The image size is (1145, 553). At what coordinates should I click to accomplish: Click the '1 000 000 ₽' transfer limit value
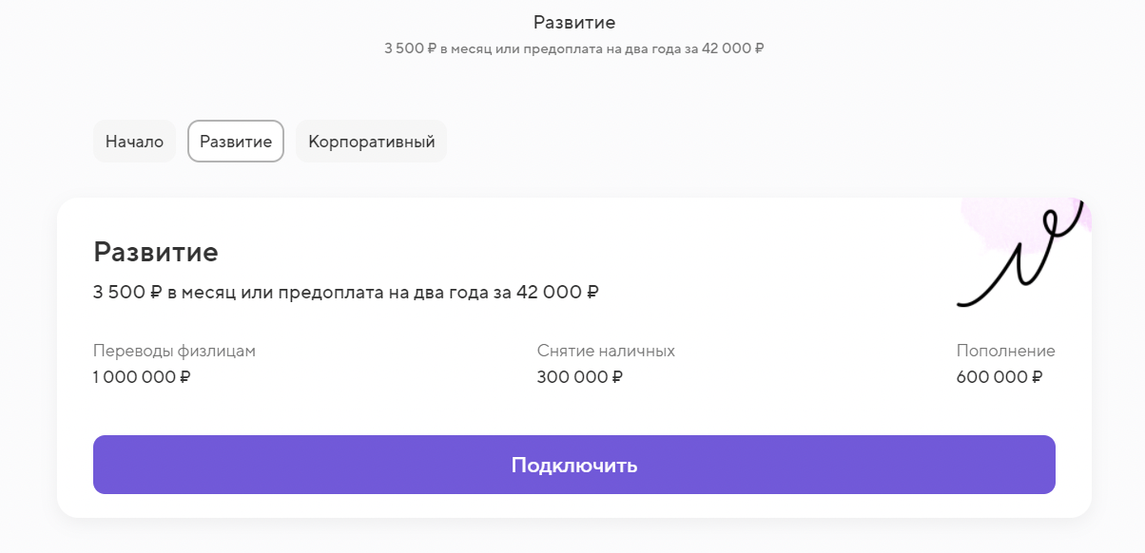point(141,376)
